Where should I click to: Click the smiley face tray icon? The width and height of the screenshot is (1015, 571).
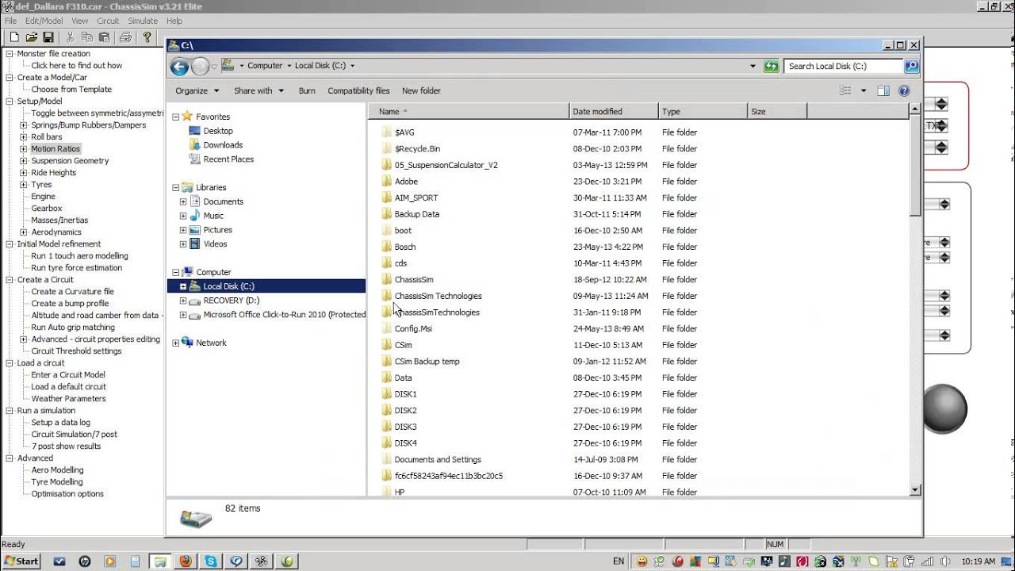pyautogui.click(x=642, y=561)
